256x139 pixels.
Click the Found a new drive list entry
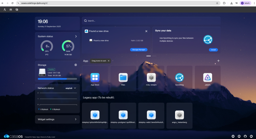coord(116,41)
